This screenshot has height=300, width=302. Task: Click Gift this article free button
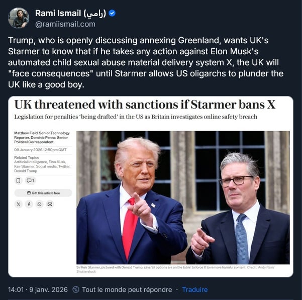click(43, 193)
